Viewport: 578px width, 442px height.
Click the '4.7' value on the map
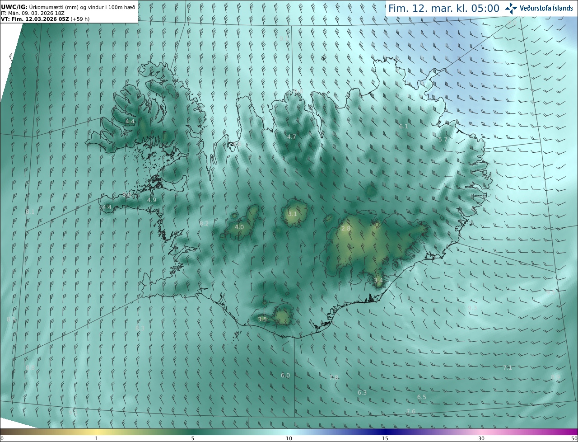(292, 136)
